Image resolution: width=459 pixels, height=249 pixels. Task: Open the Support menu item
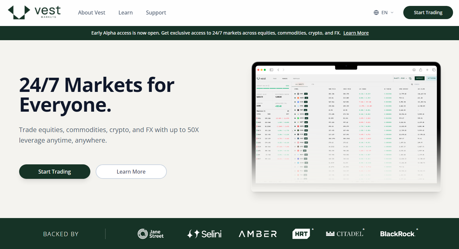tap(156, 13)
